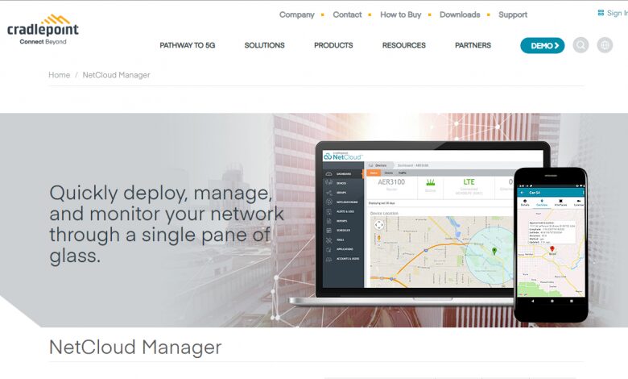The image size is (628, 379).
Task: Open the PARTNERS menu
Action: pos(473,45)
